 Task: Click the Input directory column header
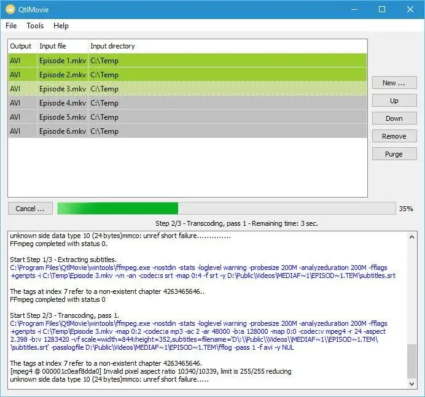[227, 46]
